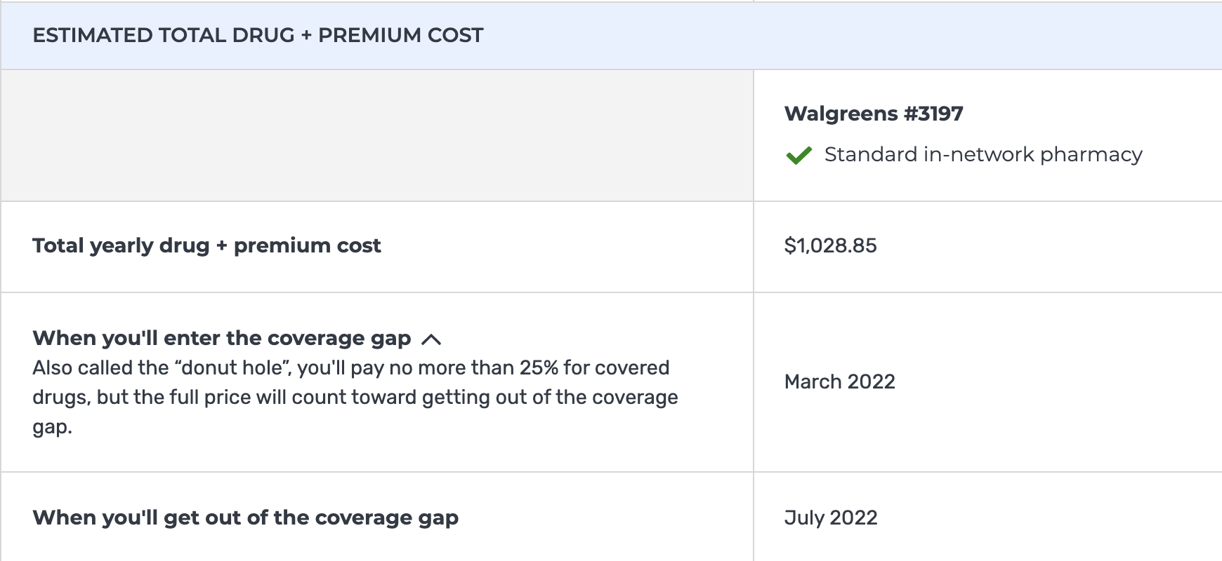1222x561 pixels.
Task: Select the Walgreens #3197 pharmacy name
Action: (x=873, y=114)
